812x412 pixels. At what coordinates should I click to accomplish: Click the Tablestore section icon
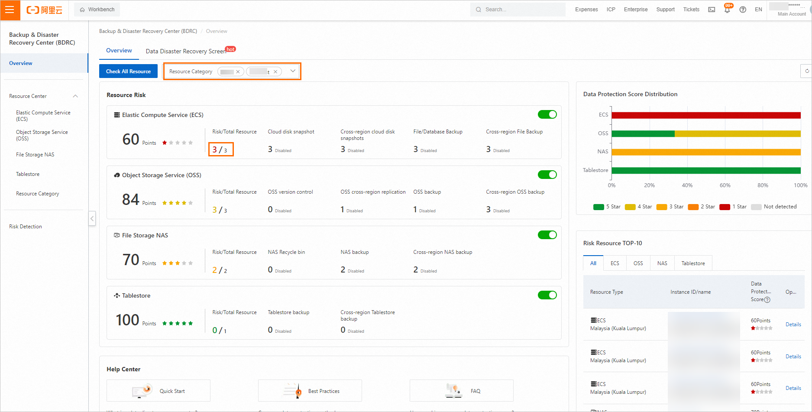click(117, 295)
